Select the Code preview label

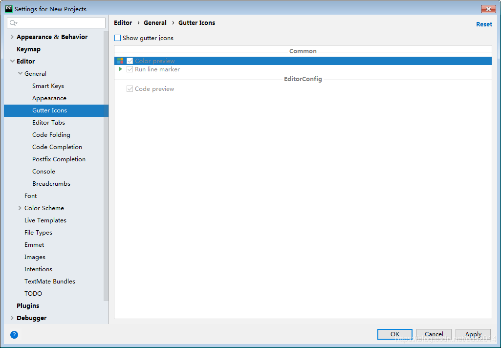point(154,89)
